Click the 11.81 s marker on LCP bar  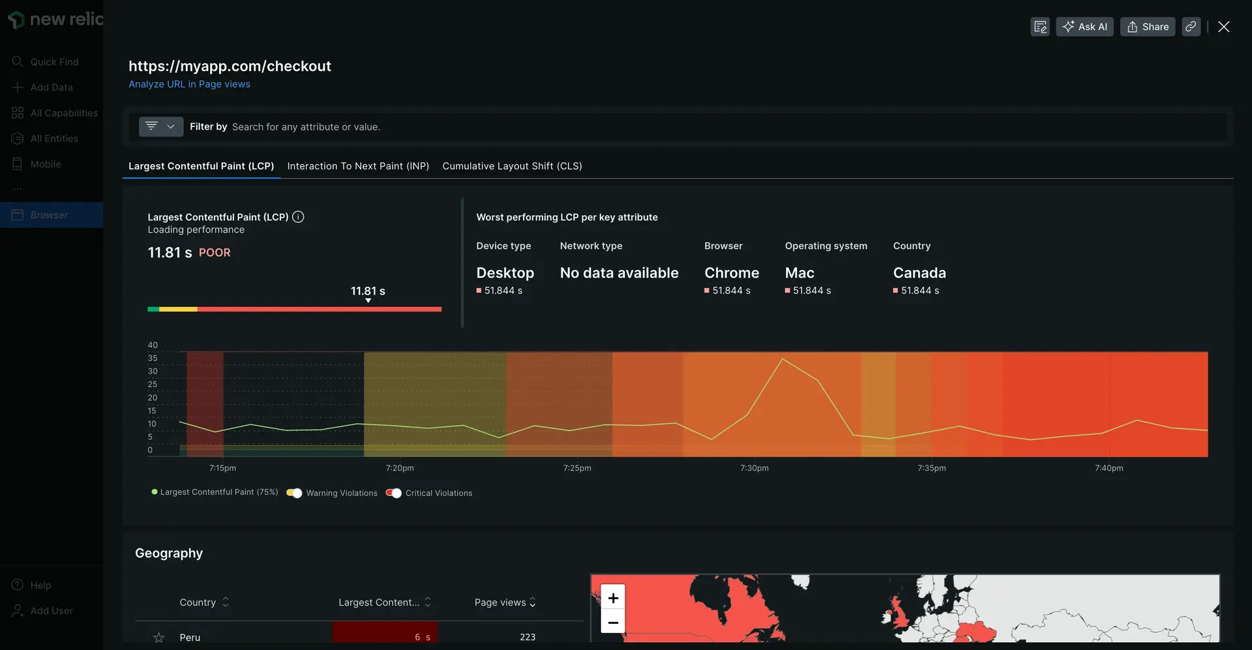point(368,301)
